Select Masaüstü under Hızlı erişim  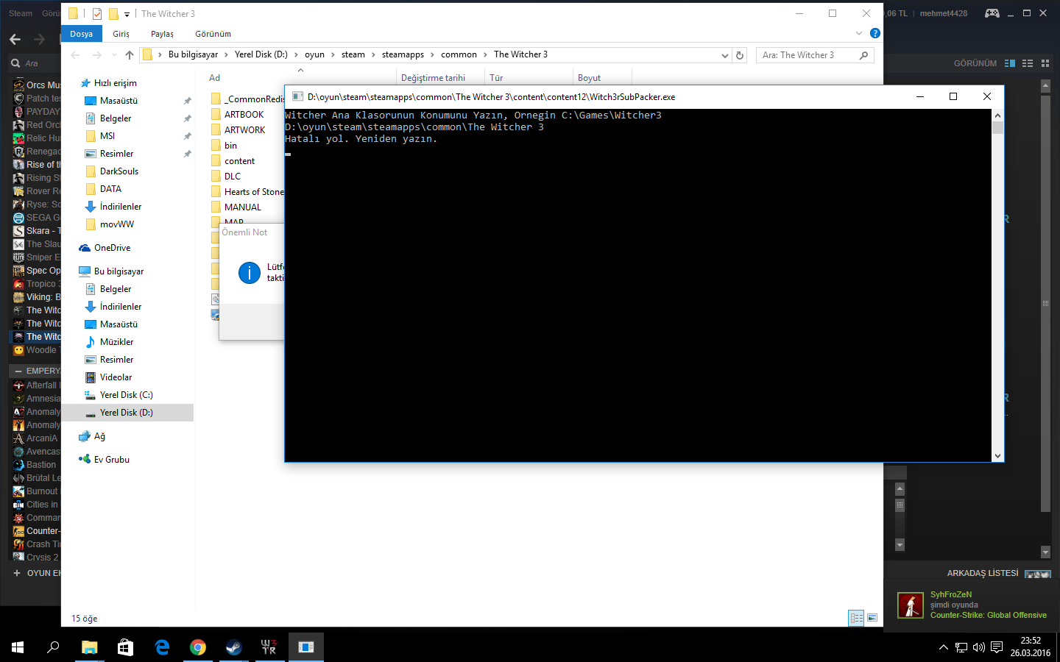click(119, 101)
